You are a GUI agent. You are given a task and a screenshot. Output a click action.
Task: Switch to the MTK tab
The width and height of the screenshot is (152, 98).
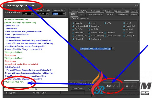click(x=73, y=14)
